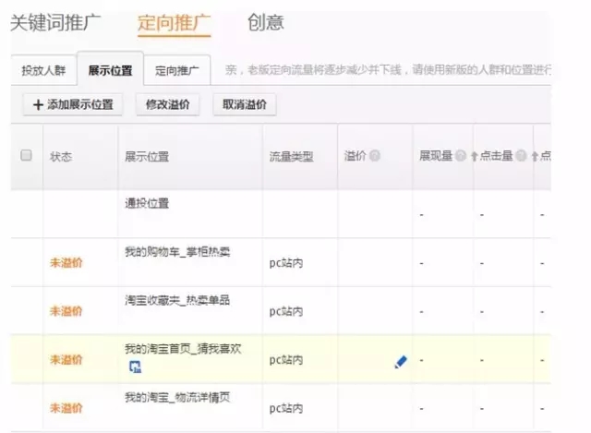Open the 创意 tab
Viewport: 591px width, 433px height.
tap(265, 22)
